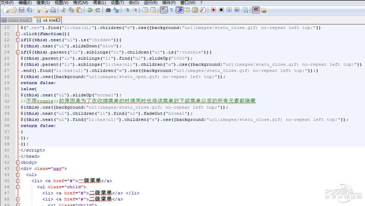Collapse the fold marker at line 48
This screenshot has width=365, height=206.
tap(18, 199)
